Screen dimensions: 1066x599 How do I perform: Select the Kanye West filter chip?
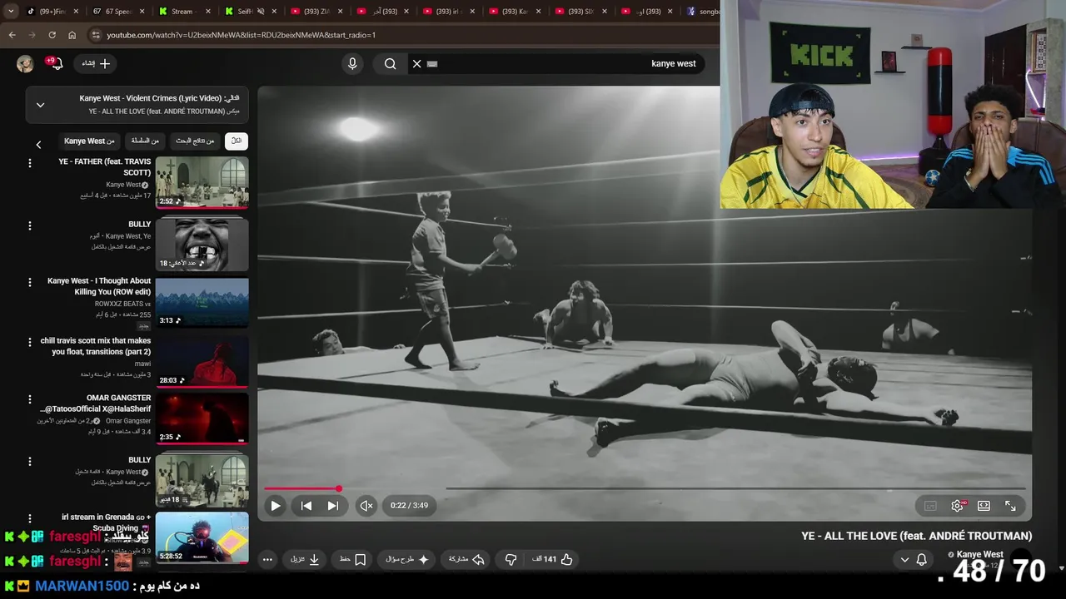pyautogui.click(x=89, y=141)
